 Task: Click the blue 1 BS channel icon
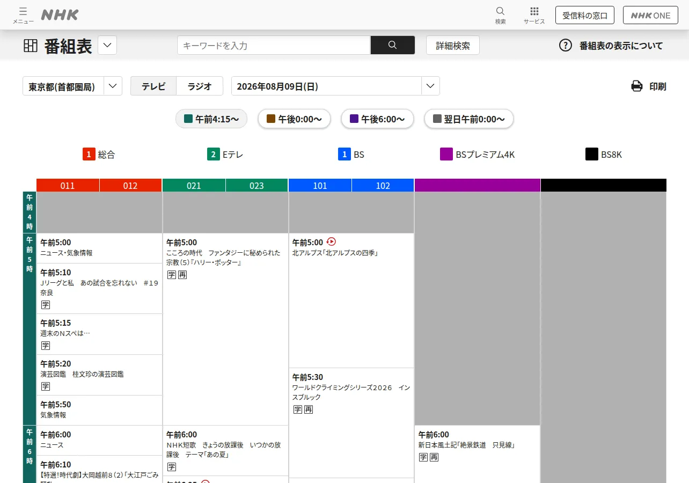(x=344, y=155)
